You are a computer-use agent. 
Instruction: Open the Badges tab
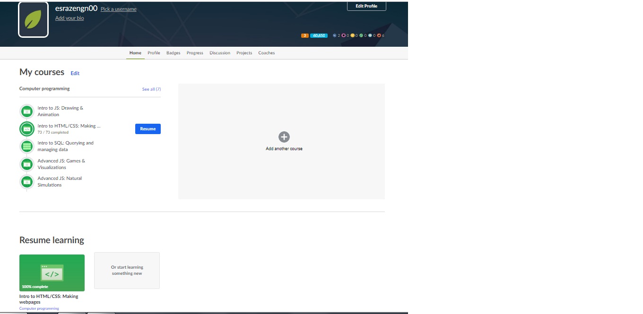coord(173,53)
